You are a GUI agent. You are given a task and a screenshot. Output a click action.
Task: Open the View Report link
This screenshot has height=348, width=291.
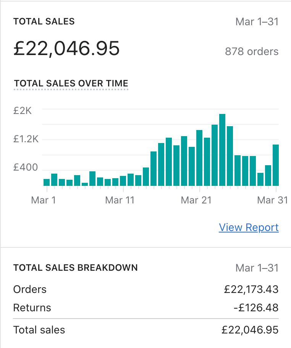coord(249,228)
